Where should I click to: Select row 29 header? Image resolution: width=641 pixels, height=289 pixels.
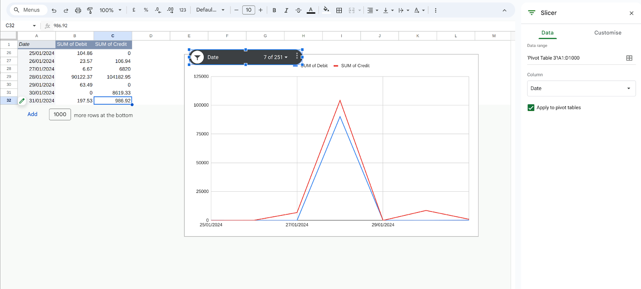[x=9, y=76]
